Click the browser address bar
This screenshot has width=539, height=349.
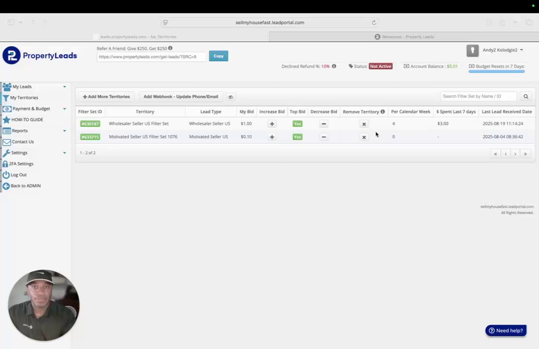[269, 23]
